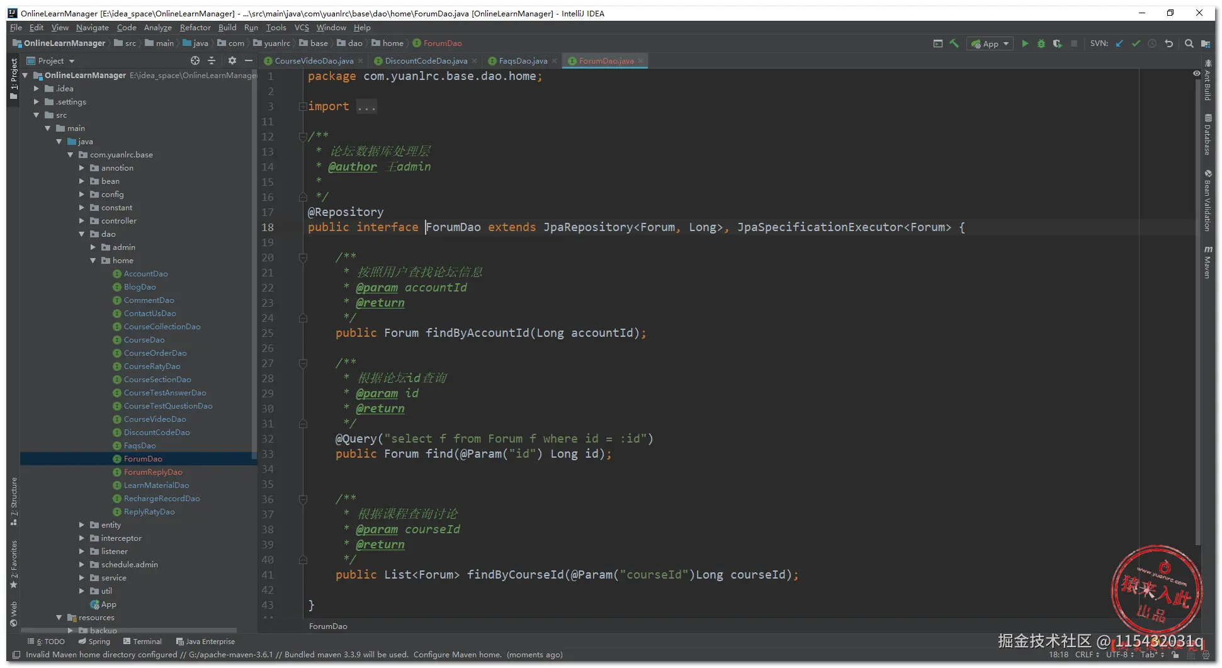The height and width of the screenshot is (668, 1222).
Task: Change Tab indentation setting
Action: pos(1152,655)
